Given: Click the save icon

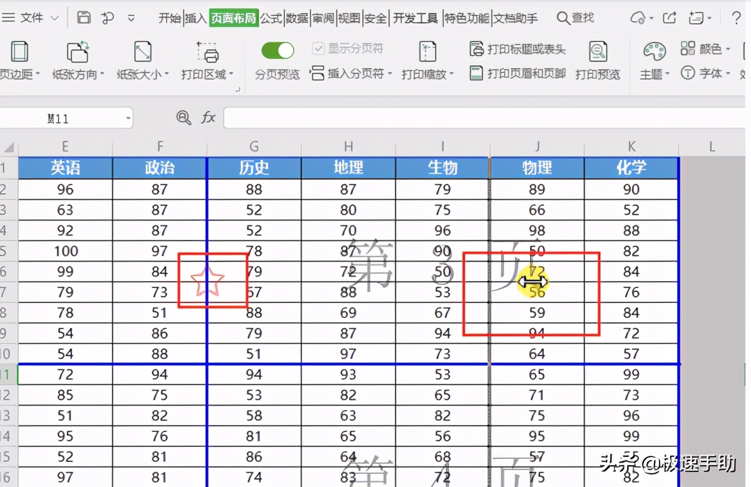Looking at the screenshot, I should [x=84, y=18].
